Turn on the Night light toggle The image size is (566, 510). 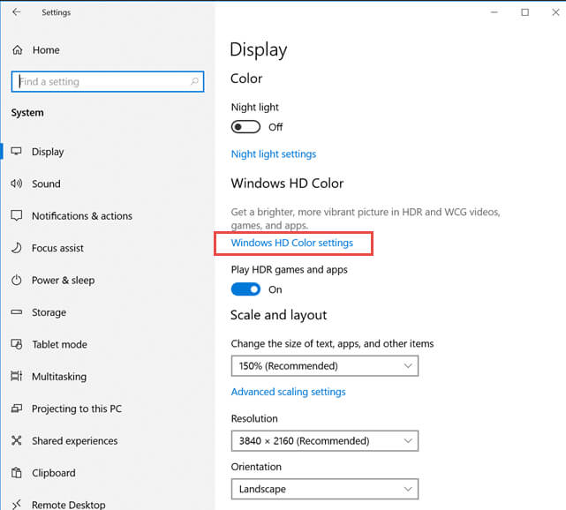click(x=245, y=127)
